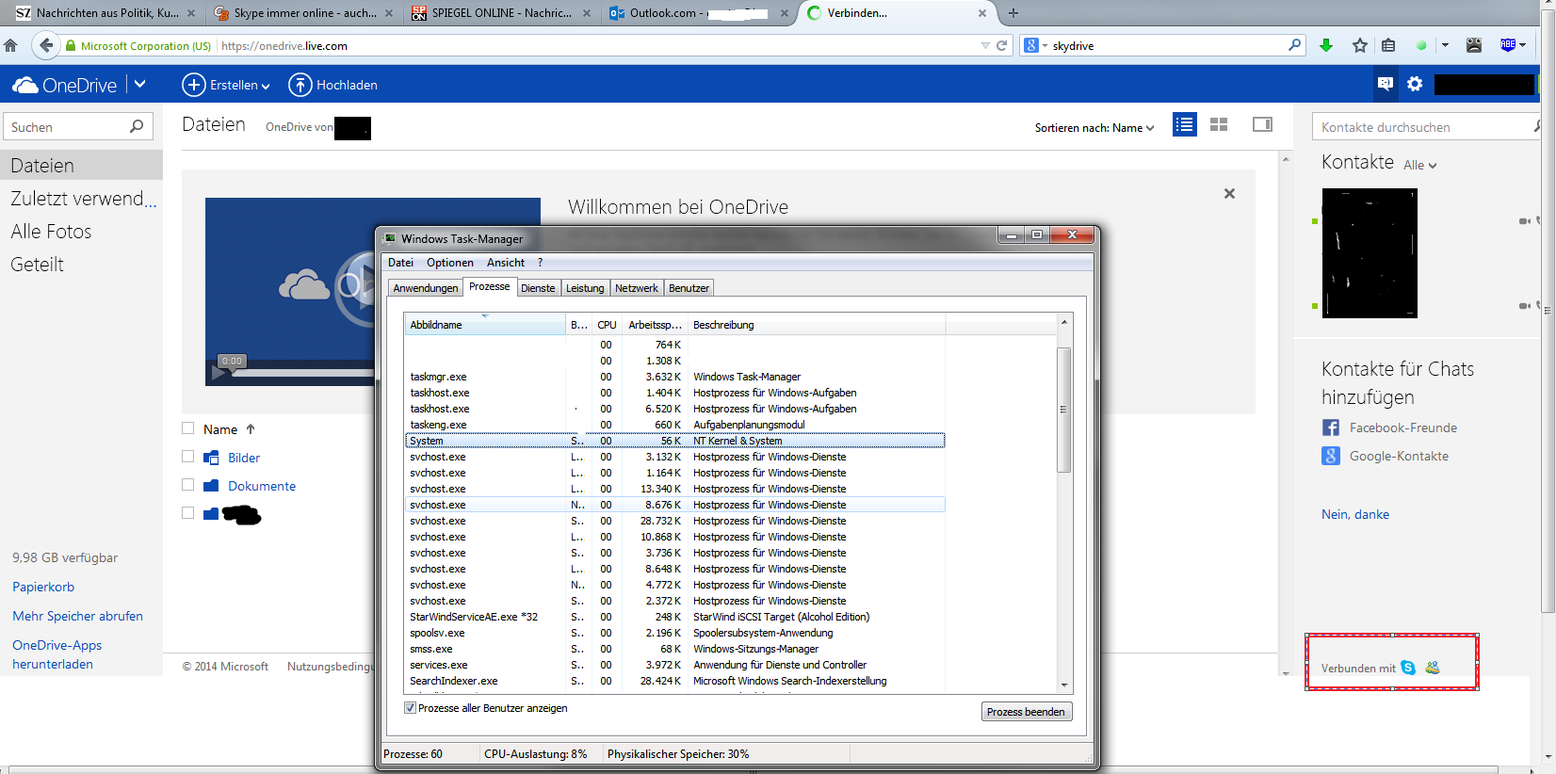Screen dimensions: 1556x774
Task: Switch to tiles thumbnail view
Action: pyautogui.click(x=1219, y=124)
